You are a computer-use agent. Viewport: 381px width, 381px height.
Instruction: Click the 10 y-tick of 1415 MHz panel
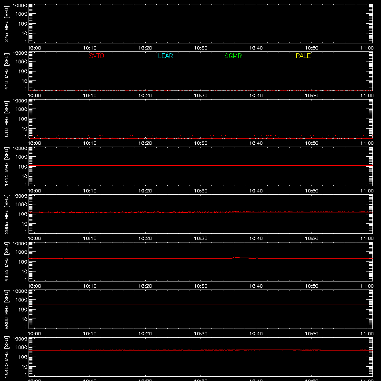point(24,176)
